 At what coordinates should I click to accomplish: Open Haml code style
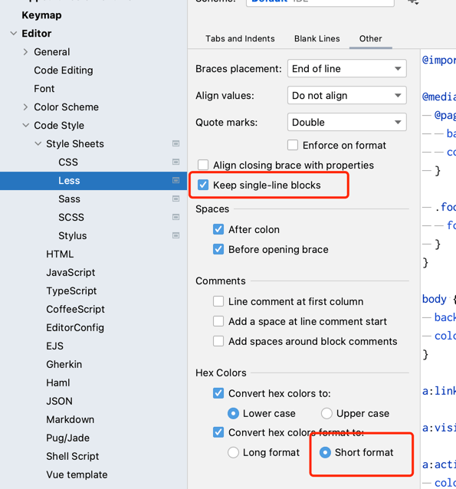[x=58, y=382]
